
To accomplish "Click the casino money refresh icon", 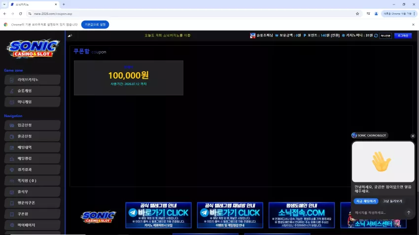I will coord(376,35).
